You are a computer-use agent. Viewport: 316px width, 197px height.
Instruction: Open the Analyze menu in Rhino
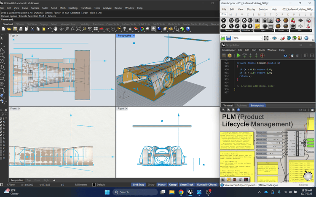click(x=107, y=8)
